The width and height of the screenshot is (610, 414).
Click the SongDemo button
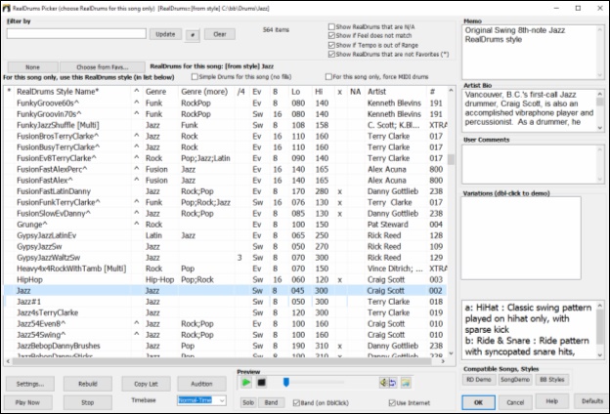click(x=515, y=380)
